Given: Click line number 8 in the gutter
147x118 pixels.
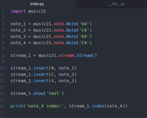Looking at the screenshot, I should 3,55.
